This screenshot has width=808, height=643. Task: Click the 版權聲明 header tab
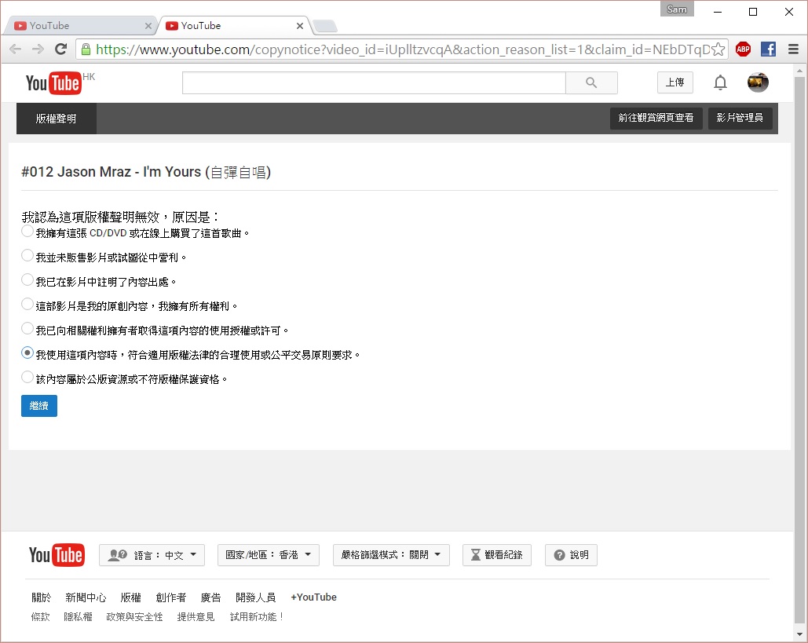point(57,119)
